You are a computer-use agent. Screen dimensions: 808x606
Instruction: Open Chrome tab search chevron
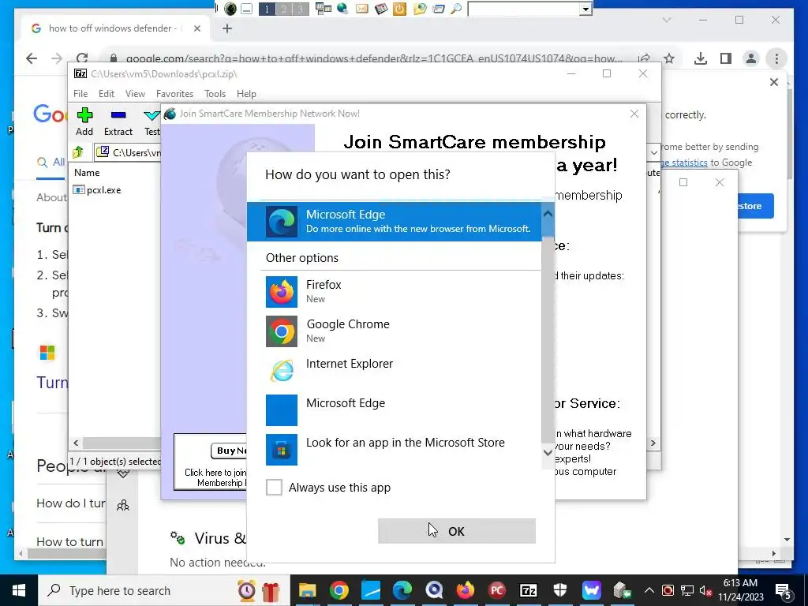point(667,20)
